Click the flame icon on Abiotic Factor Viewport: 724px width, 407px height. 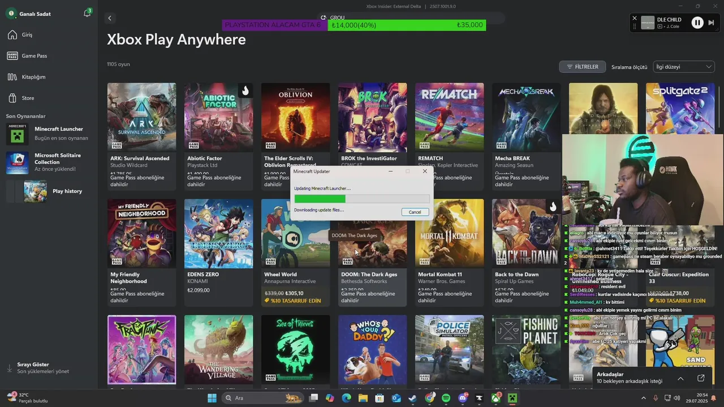[x=245, y=90]
